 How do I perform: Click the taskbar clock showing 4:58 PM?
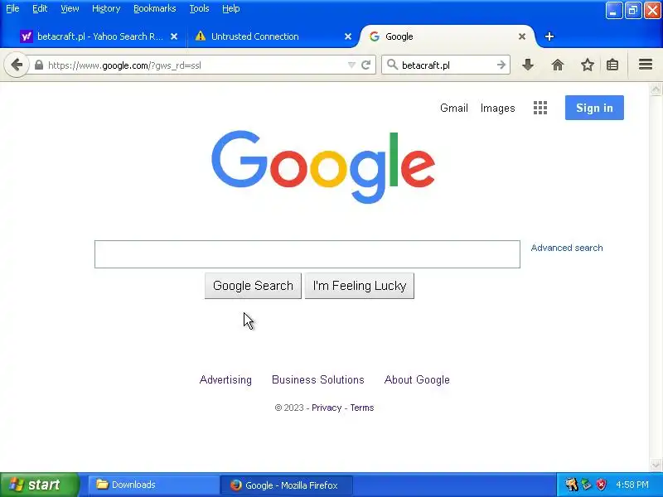[x=632, y=485]
